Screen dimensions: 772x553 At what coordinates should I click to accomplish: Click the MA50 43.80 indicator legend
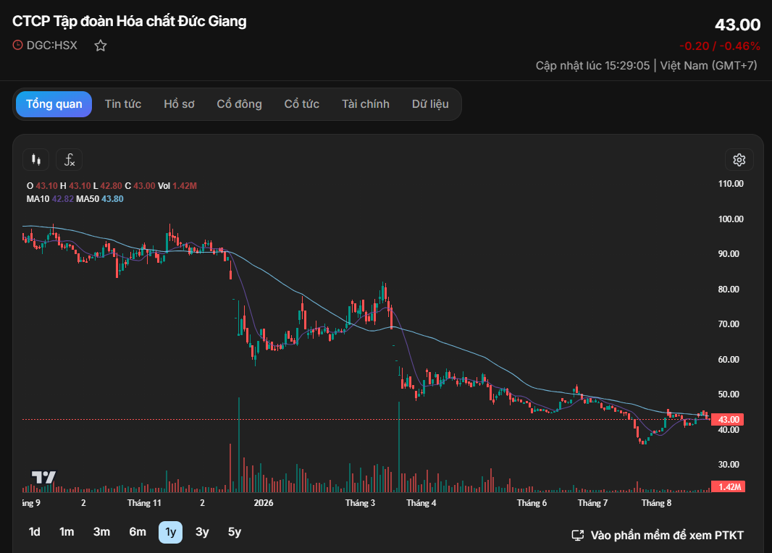(x=100, y=199)
